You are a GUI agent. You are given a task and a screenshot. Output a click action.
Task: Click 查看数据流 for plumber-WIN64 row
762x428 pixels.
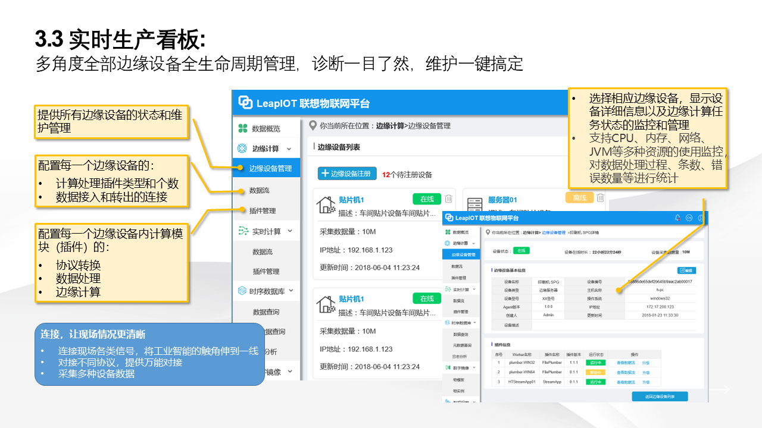[626, 372]
